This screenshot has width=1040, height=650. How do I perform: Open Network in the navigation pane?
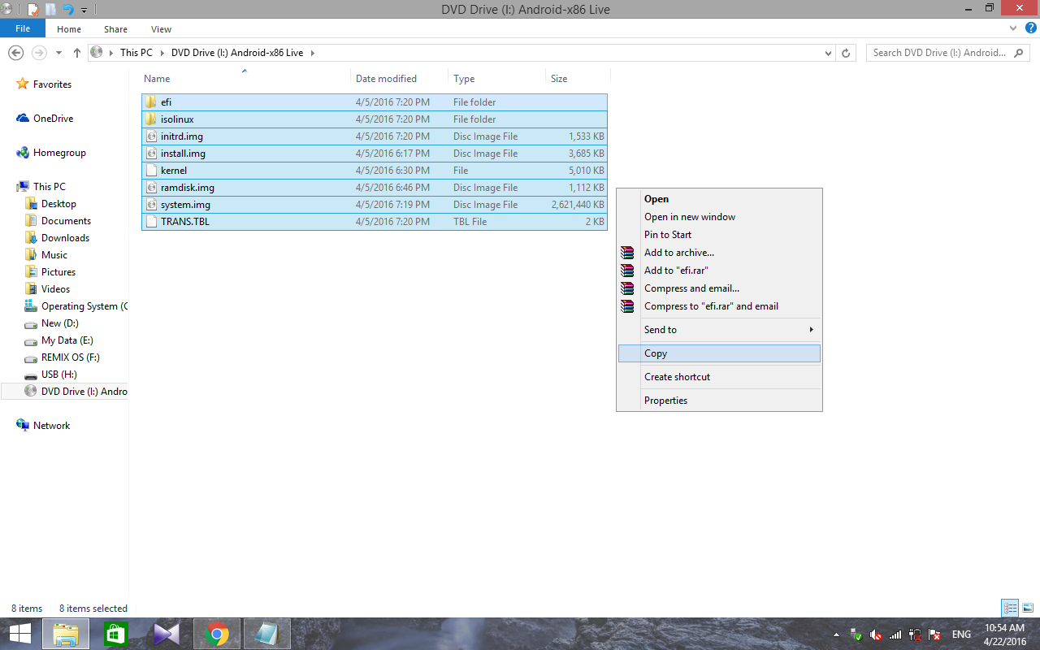(x=51, y=426)
